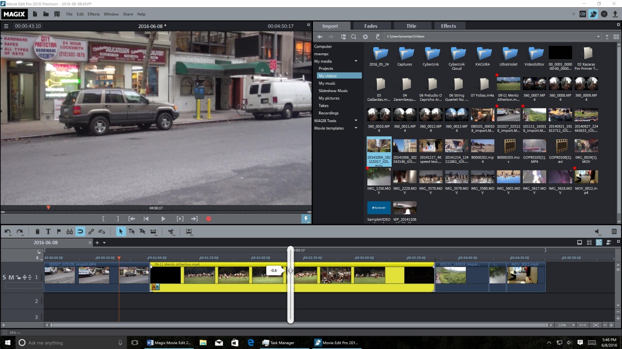
Task: Open the My music folder link
Action: pyautogui.click(x=327, y=83)
